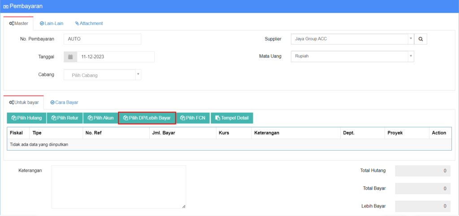Expand the Supplier dropdown arrow
This screenshot has height=216, width=459.
coord(411,39)
